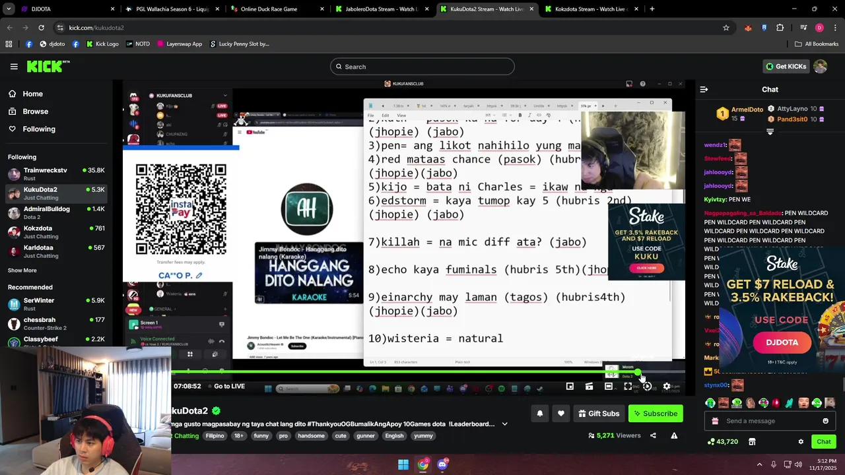The width and height of the screenshot is (845, 475).
Task: Report stream with warning triangle icon
Action: coord(674,435)
